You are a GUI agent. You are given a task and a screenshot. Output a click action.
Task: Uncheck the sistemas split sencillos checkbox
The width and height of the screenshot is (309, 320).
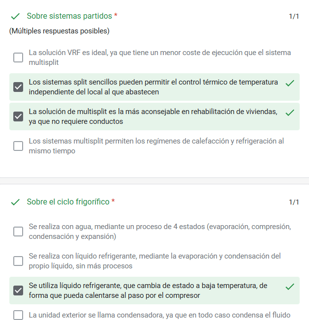coord(18,87)
